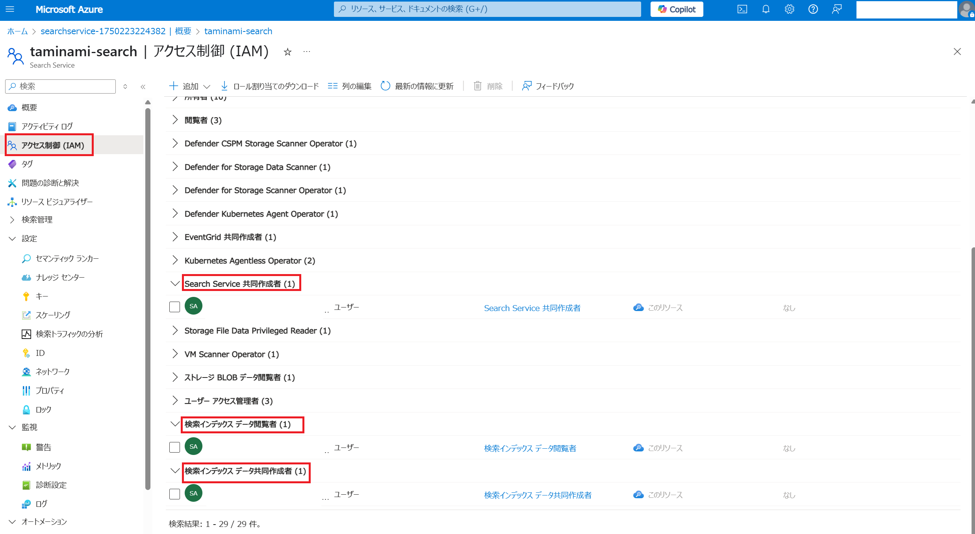The width and height of the screenshot is (975, 534).
Task: Expand Defender CSPM Storage Scanner Operator group
Action: (175, 144)
